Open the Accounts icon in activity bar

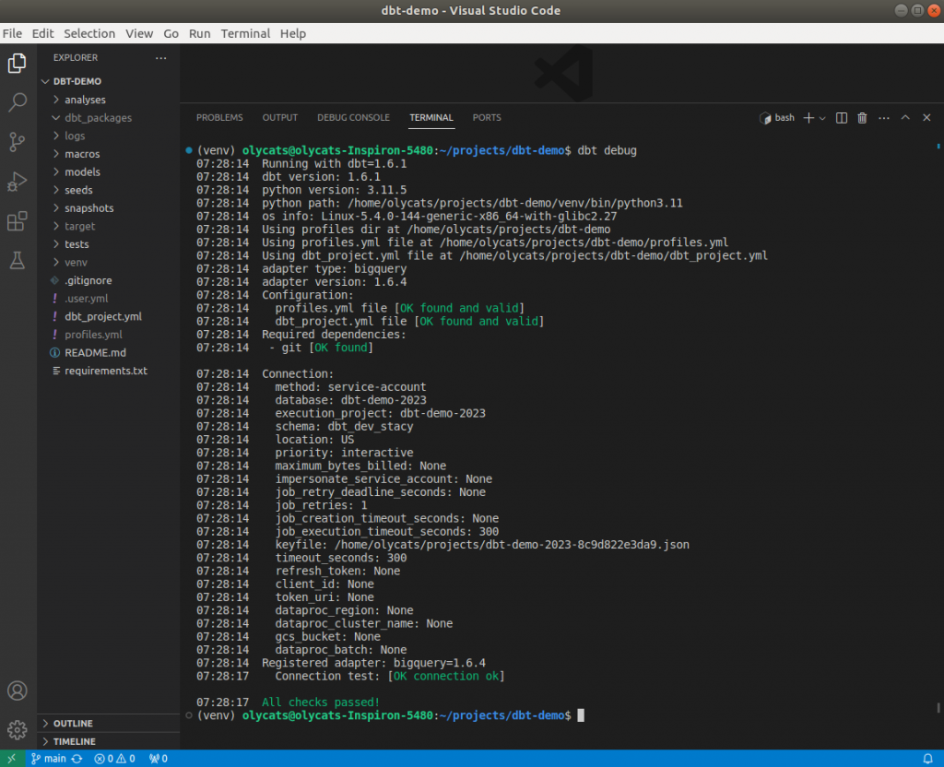(17, 690)
